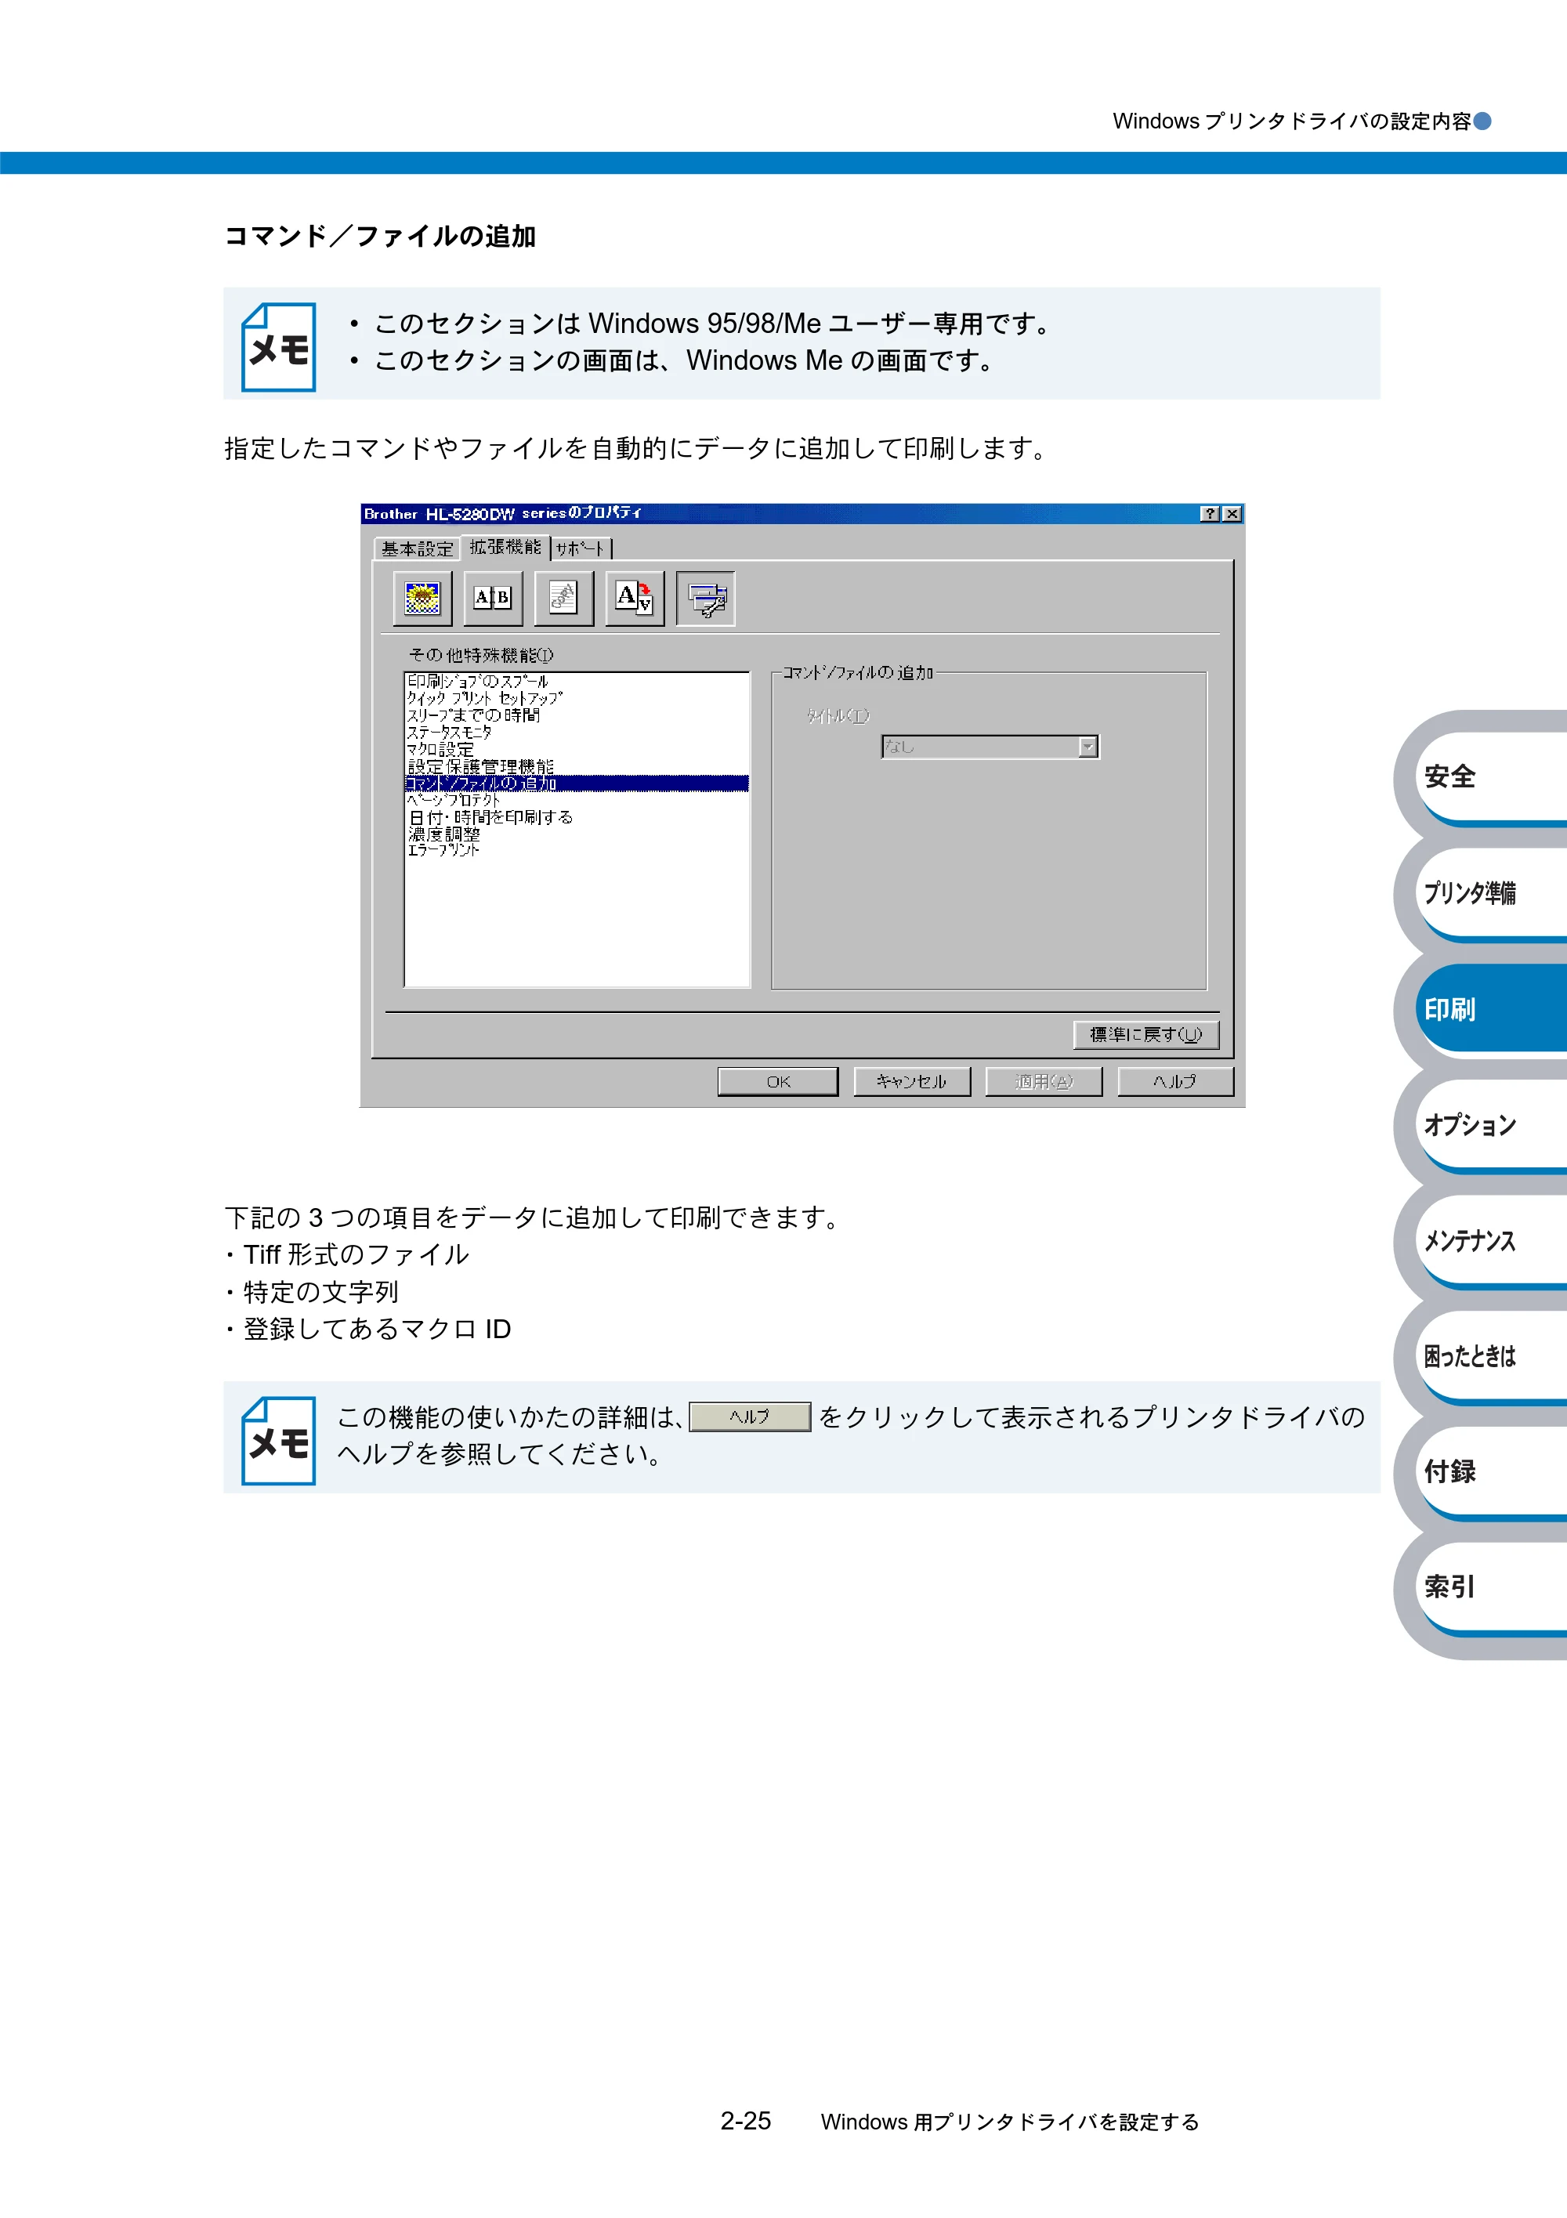1567x2218 pixels.
Task: Click the ヘルプ button in dialog
Action: tap(1174, 1081)
